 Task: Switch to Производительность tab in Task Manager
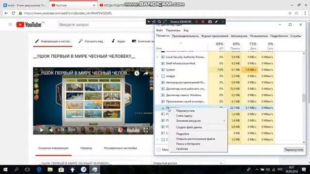[185, 36]
